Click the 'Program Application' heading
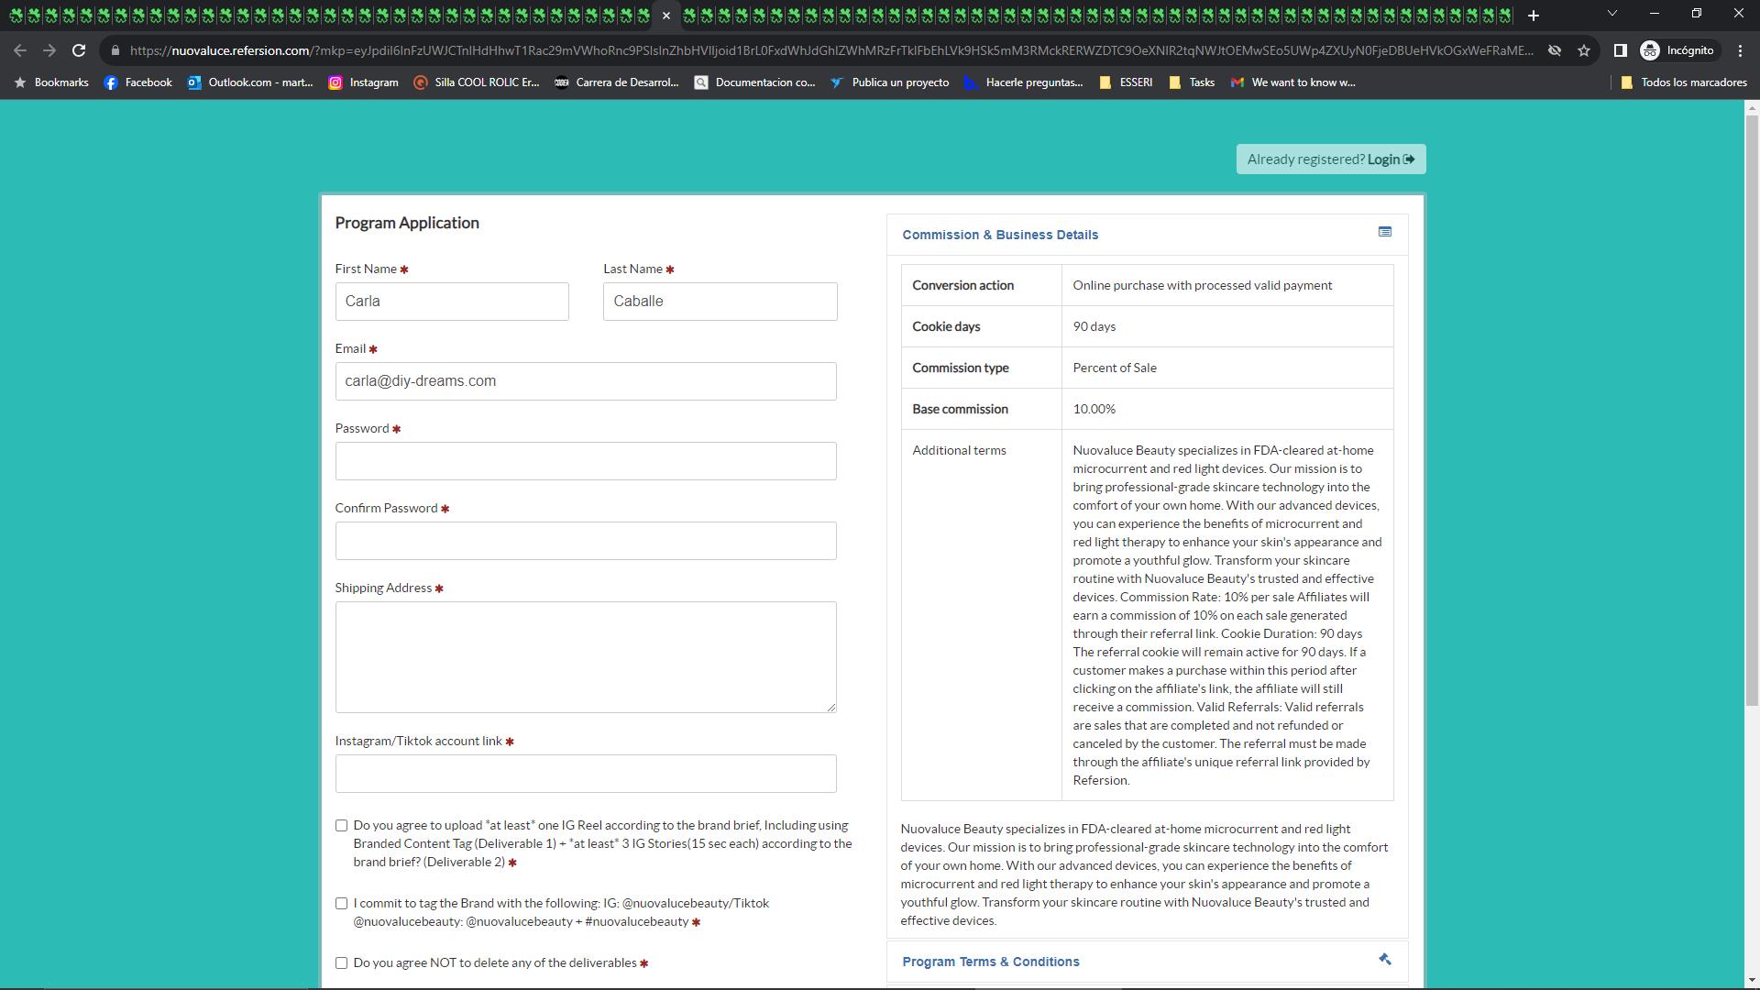 407,223
